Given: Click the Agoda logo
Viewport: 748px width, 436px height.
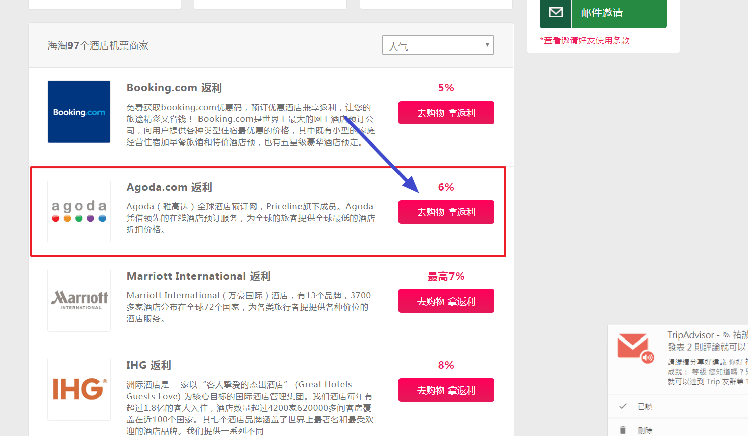Looking at the screenshot, I should click(x=79, y=211).
